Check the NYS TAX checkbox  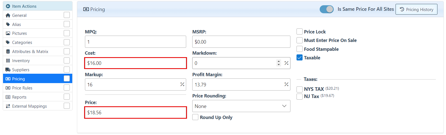coord(300,89)
